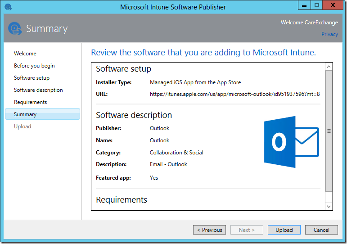The height and width of the screenshot is (244, 347).
Task: Cancel the wizard
Action: coord(321,230)
